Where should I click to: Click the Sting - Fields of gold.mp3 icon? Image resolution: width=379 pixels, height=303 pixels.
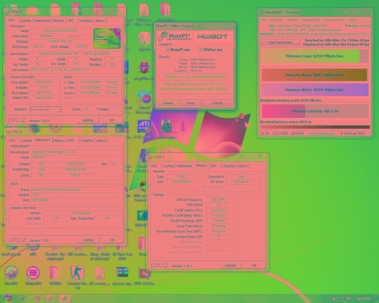tap(100, 252)
